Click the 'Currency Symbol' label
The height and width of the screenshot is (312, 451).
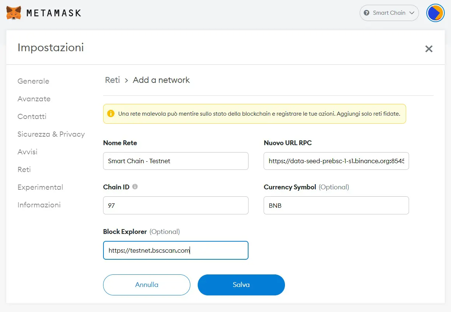point(290,187)
